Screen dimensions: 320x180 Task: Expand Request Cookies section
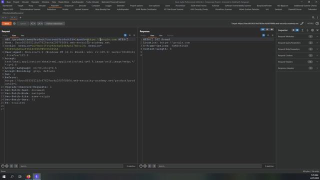tap(298, 55)
